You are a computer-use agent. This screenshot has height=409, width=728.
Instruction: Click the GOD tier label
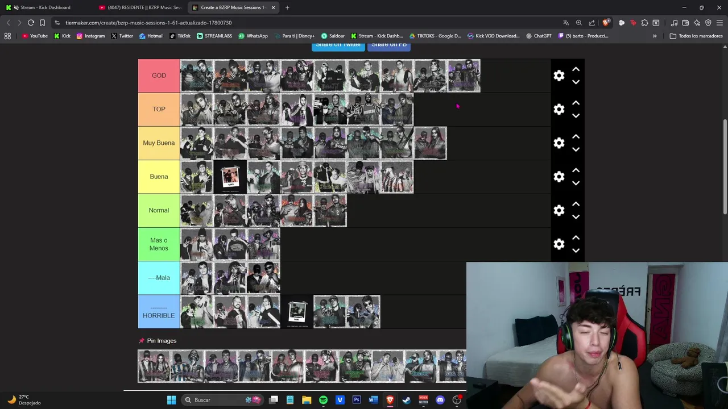(x=159, y=76)
